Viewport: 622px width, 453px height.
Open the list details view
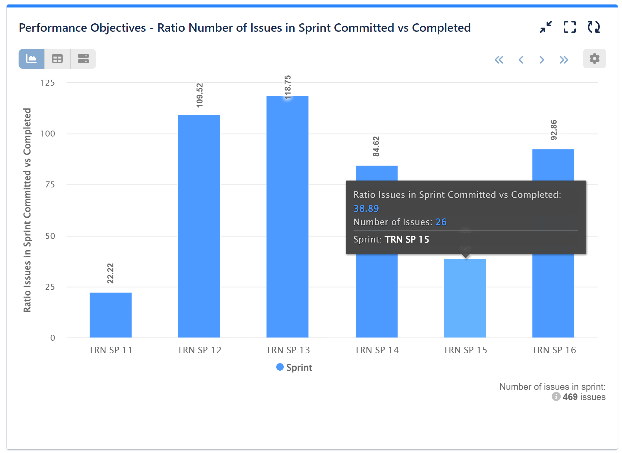click(x=83, y=59)
